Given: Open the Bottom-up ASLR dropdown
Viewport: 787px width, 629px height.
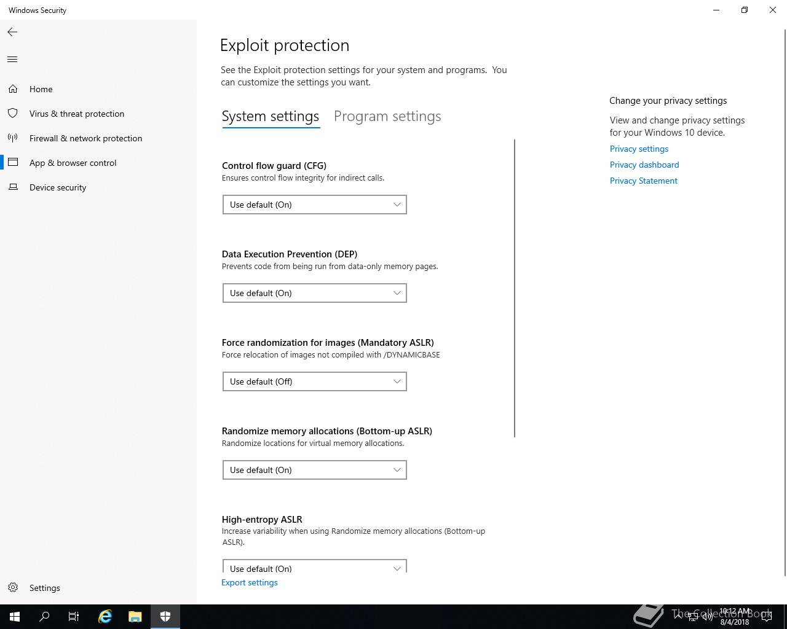Looking at the screenshot, I should coord(315,470).
